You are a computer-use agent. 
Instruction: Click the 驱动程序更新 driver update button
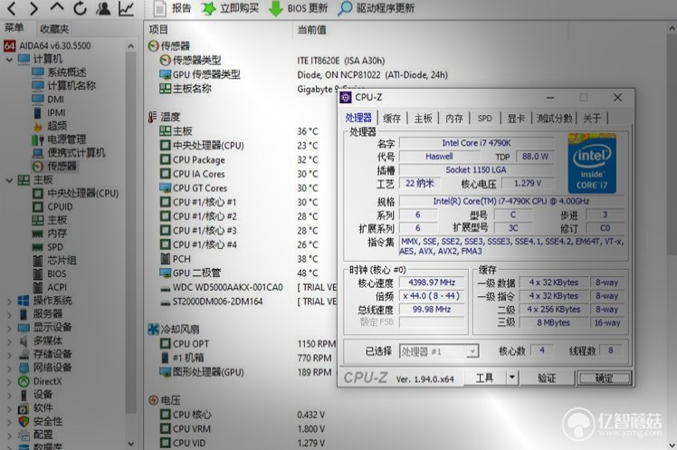(377, 8)
